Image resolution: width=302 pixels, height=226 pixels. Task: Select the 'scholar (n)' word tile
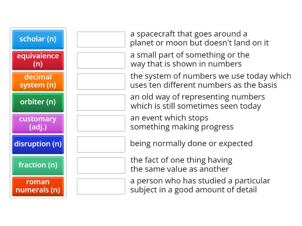tap(38, 39)
